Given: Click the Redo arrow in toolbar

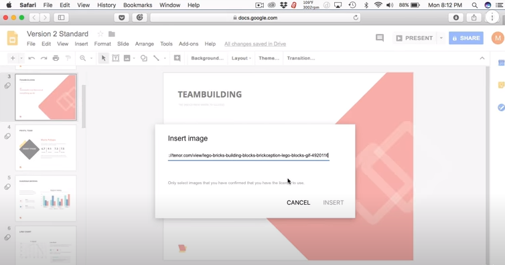Looking at the screenshot, I should 44,58.
